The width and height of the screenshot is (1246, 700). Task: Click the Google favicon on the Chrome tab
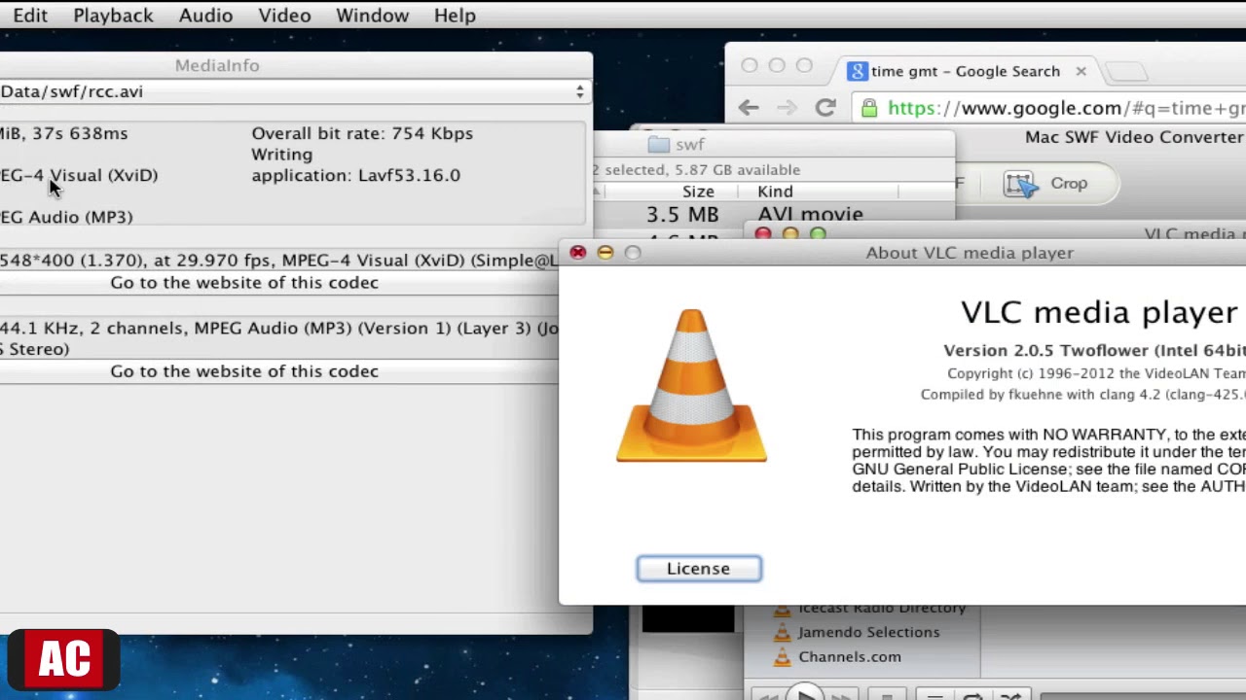tap(857, 71)
